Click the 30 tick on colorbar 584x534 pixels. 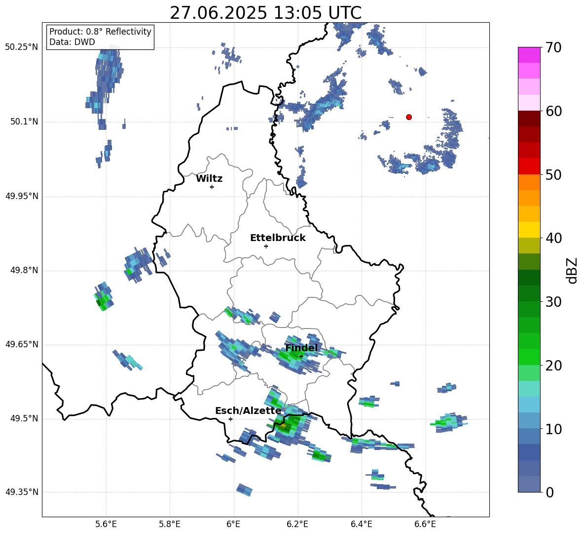(x=553, y=302)
